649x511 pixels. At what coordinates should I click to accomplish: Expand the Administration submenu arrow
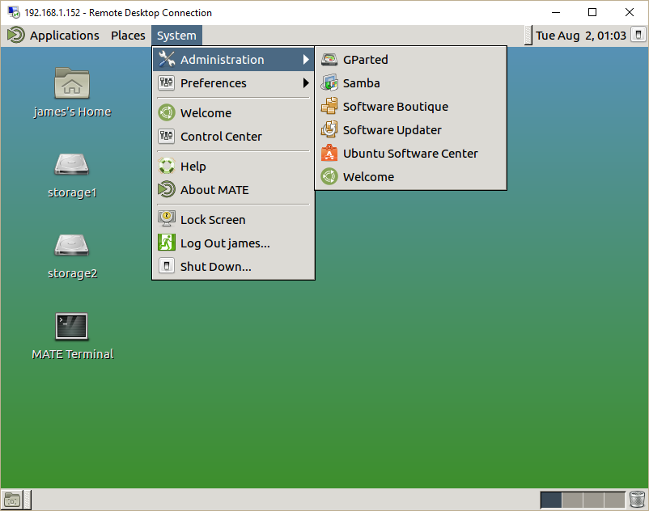click(x=306, y=60)
